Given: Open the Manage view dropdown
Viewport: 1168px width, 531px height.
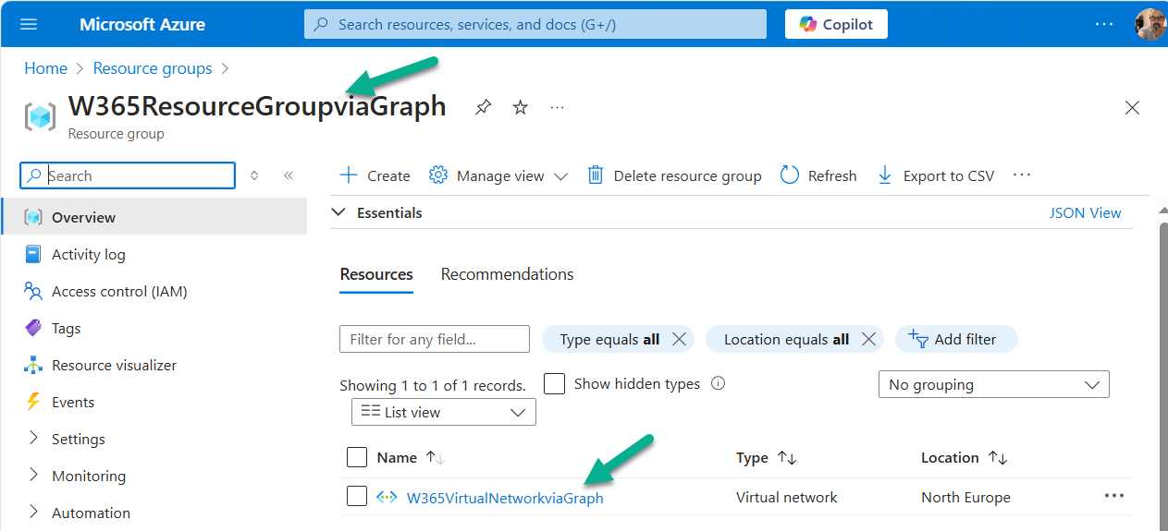Looking at the screenshot, I should pos(498,175).
